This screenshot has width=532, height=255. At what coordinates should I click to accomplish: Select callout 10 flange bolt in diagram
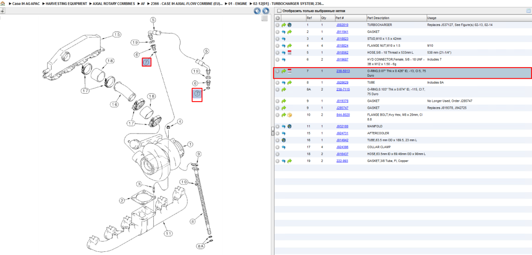tap(183, 182)
